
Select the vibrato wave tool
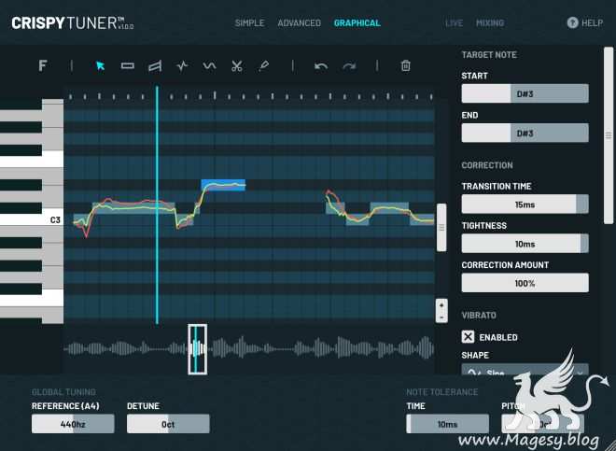pos(209,65)
